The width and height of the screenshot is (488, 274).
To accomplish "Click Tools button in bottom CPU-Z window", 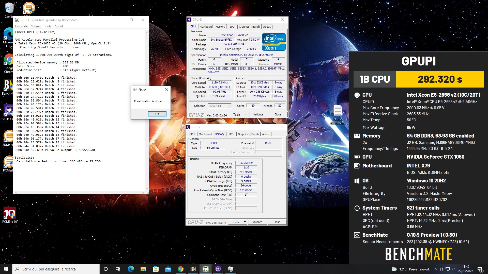I will [236, 222].
